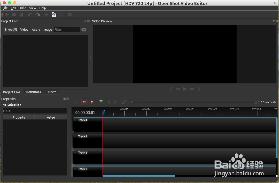Clear the Project Files filter
The image size is (279, 183).
[x=83, y=30]
